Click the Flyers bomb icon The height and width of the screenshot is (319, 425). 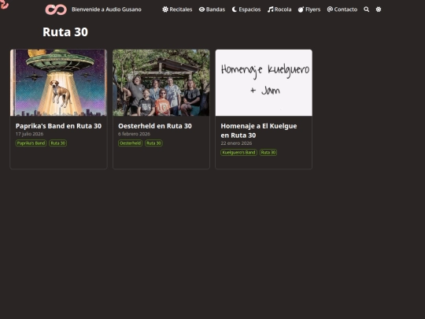[301, 9]
